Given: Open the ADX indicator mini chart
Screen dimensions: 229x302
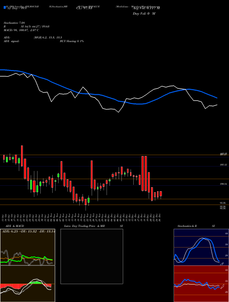Looking at the screenshot, I should click(27, 247).
